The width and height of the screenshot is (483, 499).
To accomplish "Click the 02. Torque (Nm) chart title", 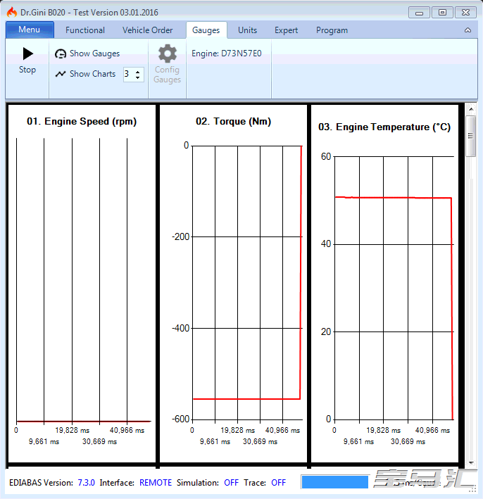I will click(x=233, y=121).
